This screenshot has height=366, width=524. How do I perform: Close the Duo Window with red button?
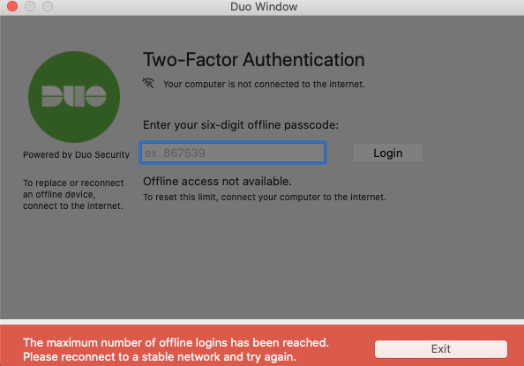point(12,6)
